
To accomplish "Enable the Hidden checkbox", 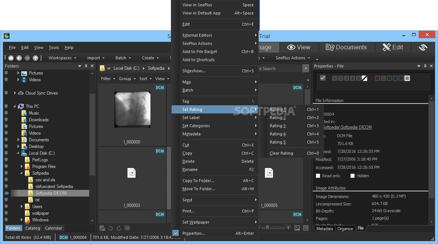I will pyautogui.click(x=353, y=176).
